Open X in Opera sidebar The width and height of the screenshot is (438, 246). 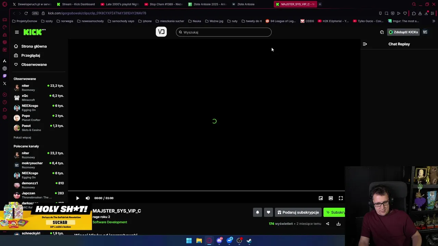(x=4, y=83)
